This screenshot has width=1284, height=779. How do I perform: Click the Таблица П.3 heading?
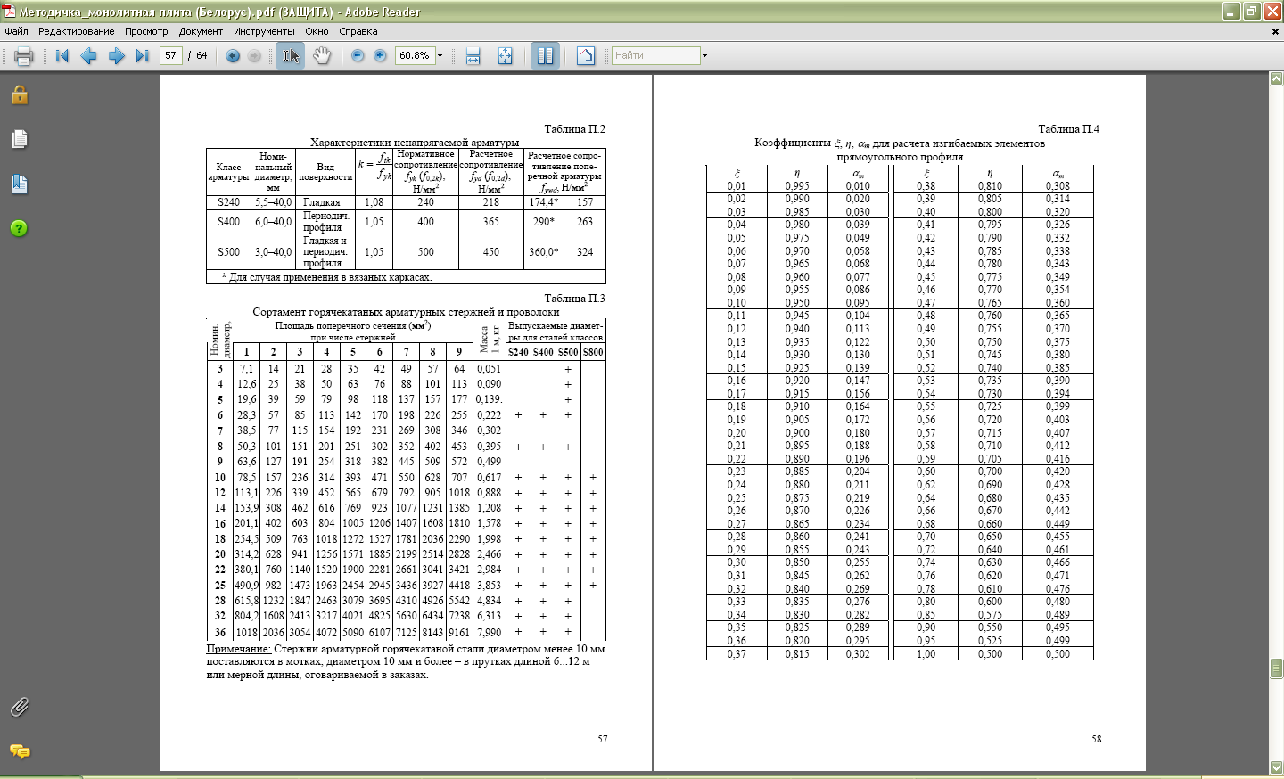click(574, 299)
